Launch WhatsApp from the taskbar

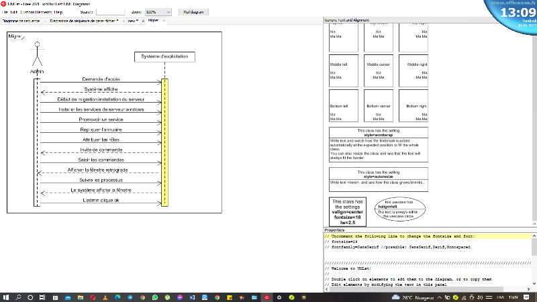[x=156, y=297]
